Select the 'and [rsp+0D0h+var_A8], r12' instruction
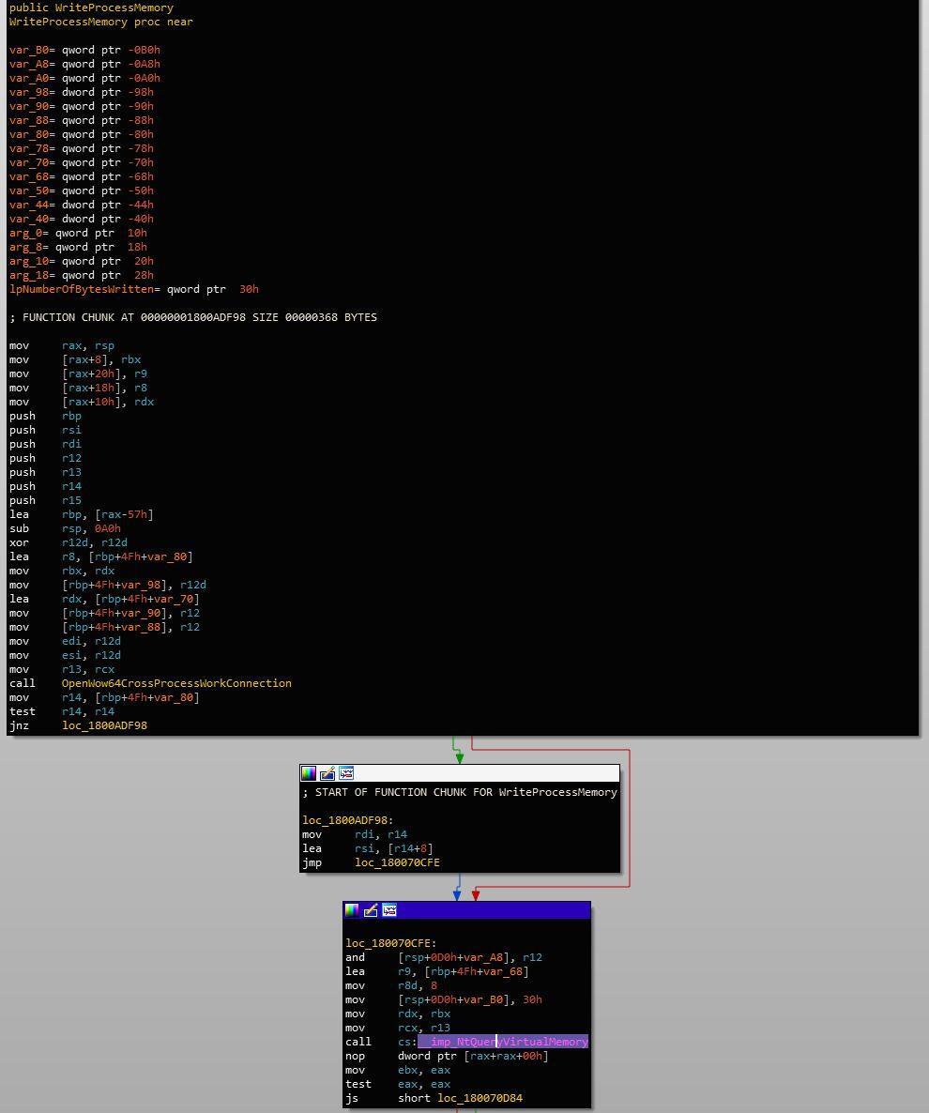This screenshot has height=1113, width=929. click(444, 957)
